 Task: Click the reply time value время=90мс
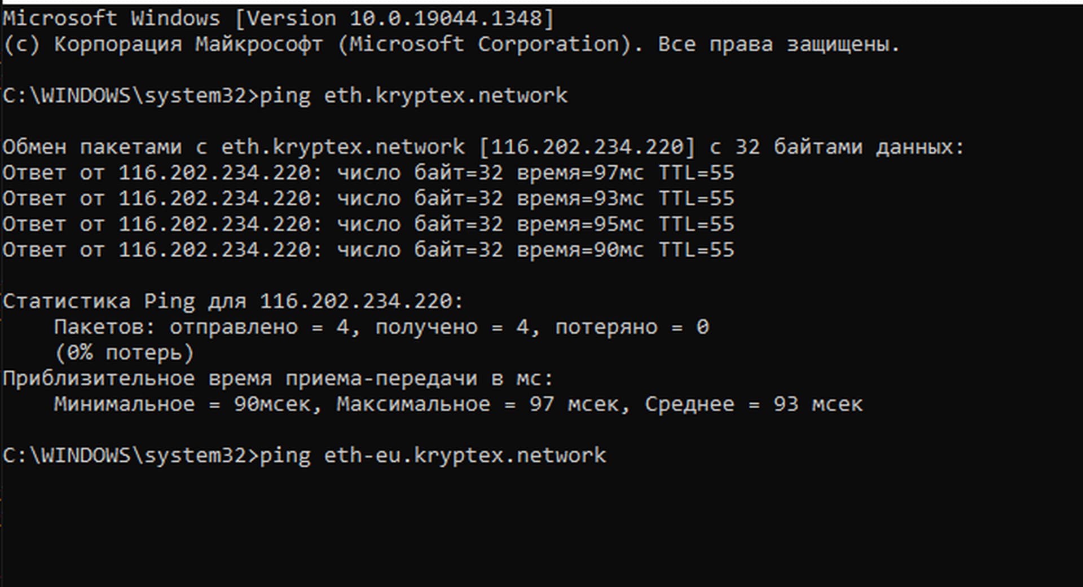(x=580, y=250)
